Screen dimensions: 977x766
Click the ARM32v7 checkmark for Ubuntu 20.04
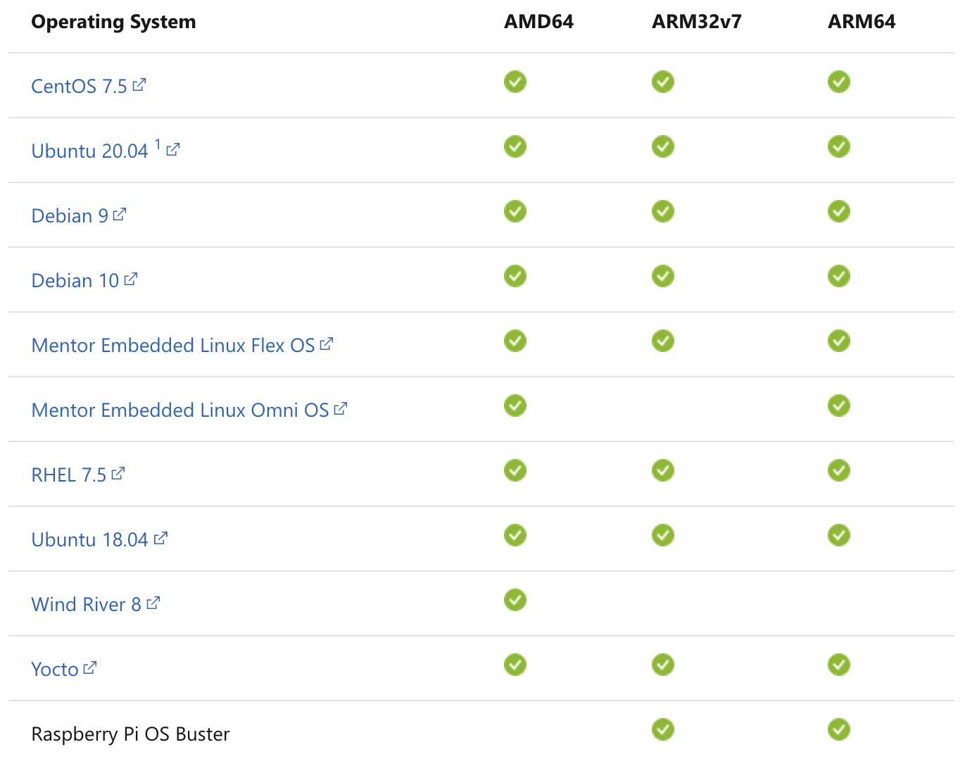tap(663, 146)
